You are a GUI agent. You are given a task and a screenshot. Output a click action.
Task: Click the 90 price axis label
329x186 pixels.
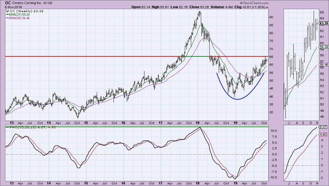tap(271, 17)
